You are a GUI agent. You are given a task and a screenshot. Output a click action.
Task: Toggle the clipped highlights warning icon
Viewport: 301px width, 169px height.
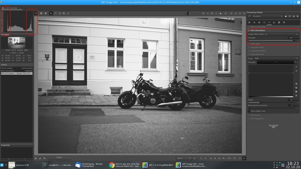[x=220, y=13]
